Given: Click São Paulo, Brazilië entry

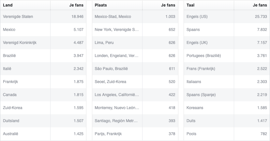Looking at the screenshot, I should [x=111, y=69].
